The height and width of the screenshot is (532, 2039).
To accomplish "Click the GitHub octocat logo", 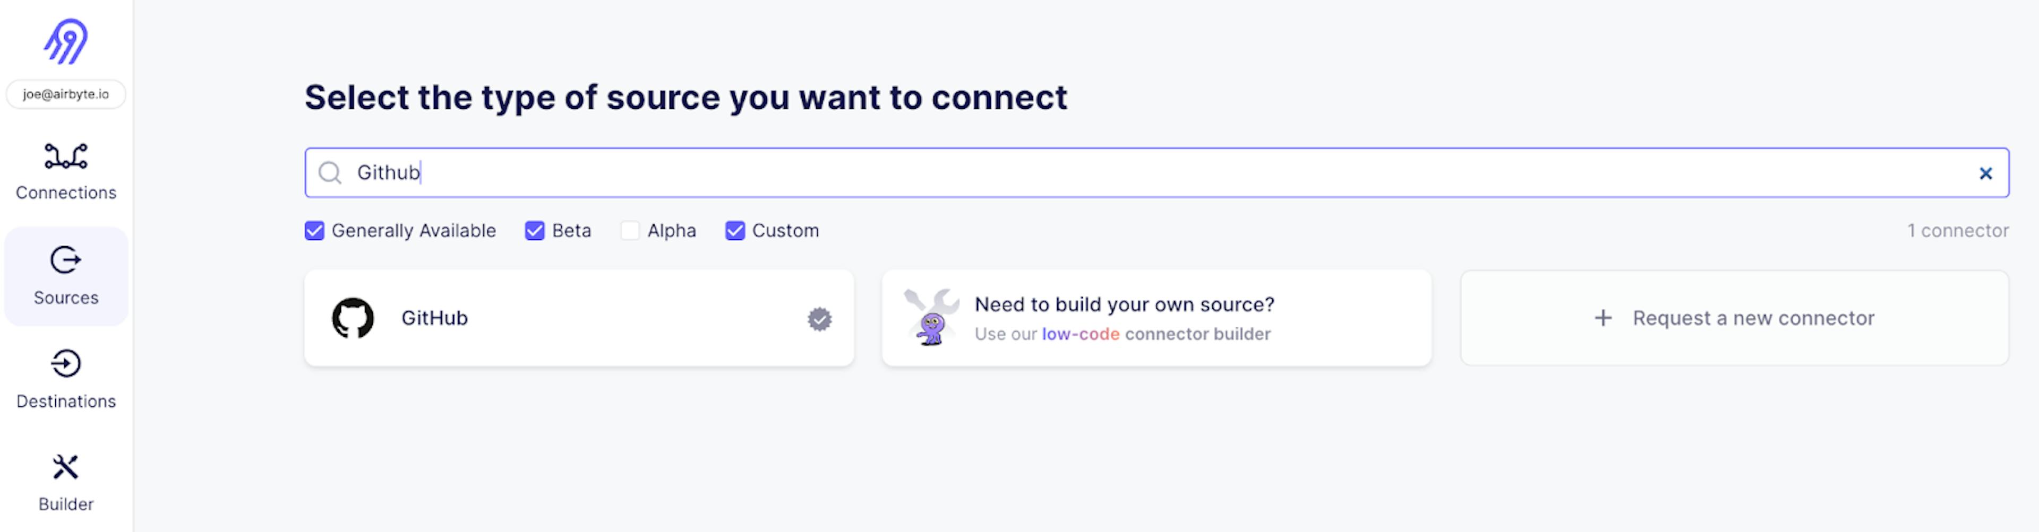I will [x=352, y=318].
